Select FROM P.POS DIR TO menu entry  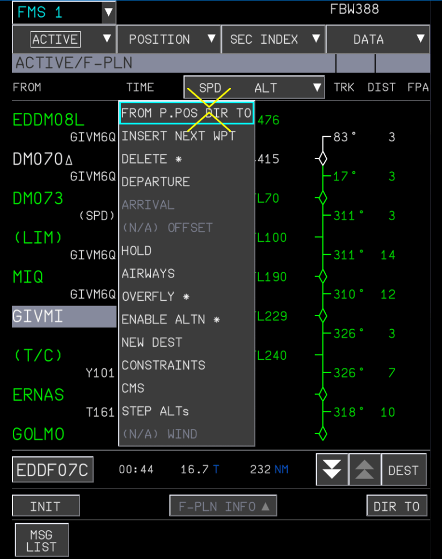186,113
